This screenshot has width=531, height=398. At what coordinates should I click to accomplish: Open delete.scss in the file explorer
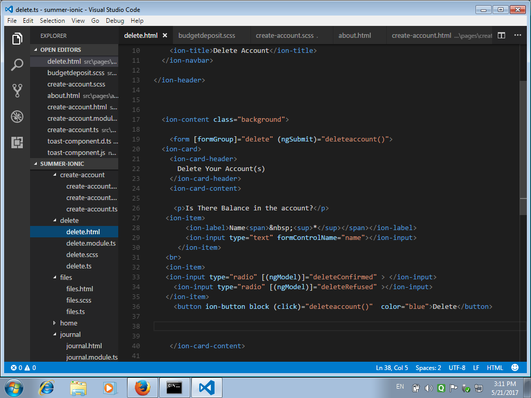82,254
